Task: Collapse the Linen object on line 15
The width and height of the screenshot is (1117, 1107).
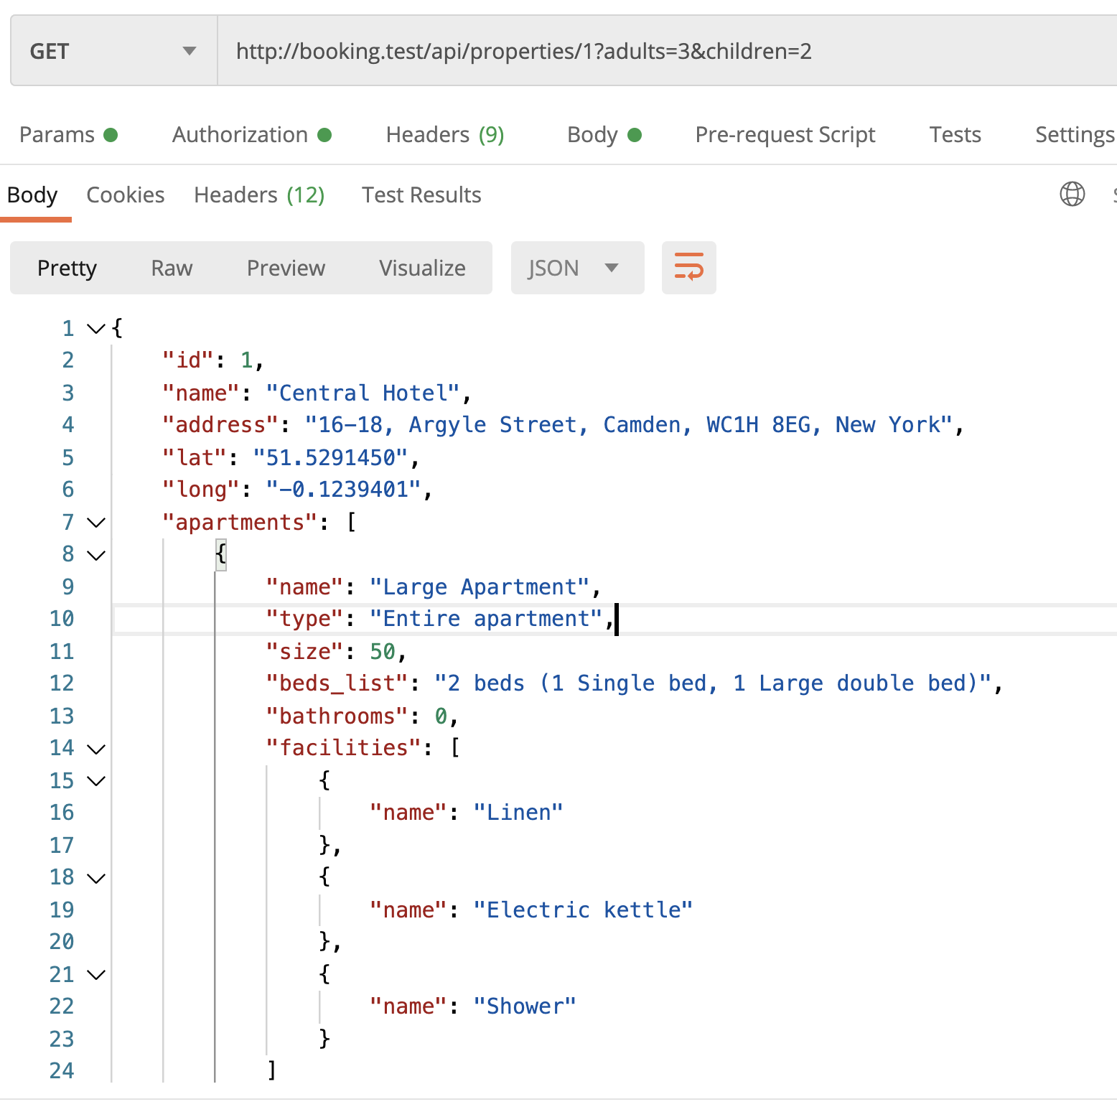Action: point(96,781)
